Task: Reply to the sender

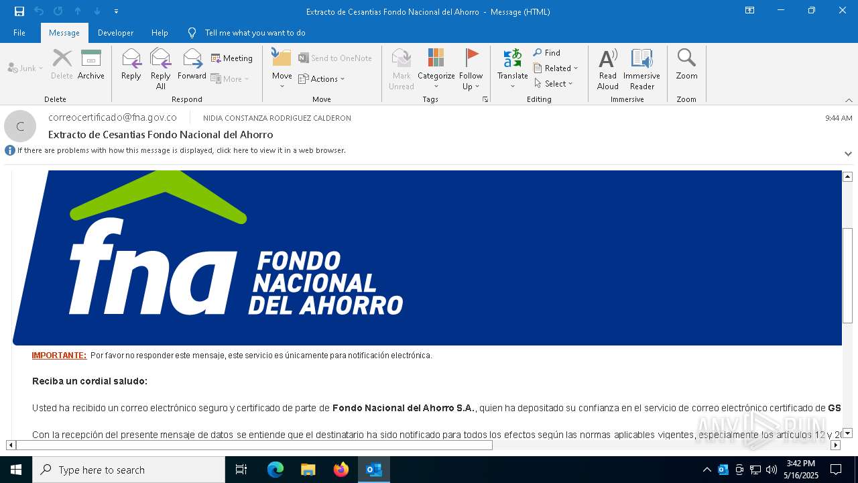Action: pos(131,64)
